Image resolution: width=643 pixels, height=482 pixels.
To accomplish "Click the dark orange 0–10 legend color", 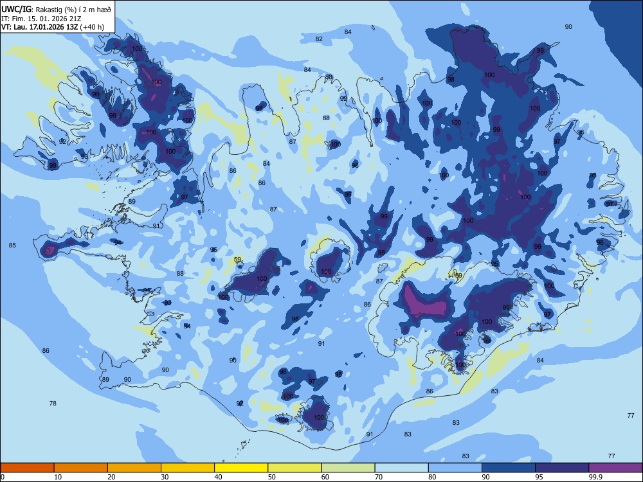I will [27, 468].
